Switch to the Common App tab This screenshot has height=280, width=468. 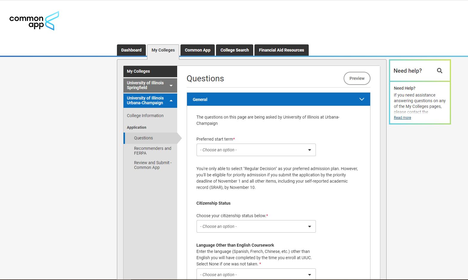(x=197, y=50)
